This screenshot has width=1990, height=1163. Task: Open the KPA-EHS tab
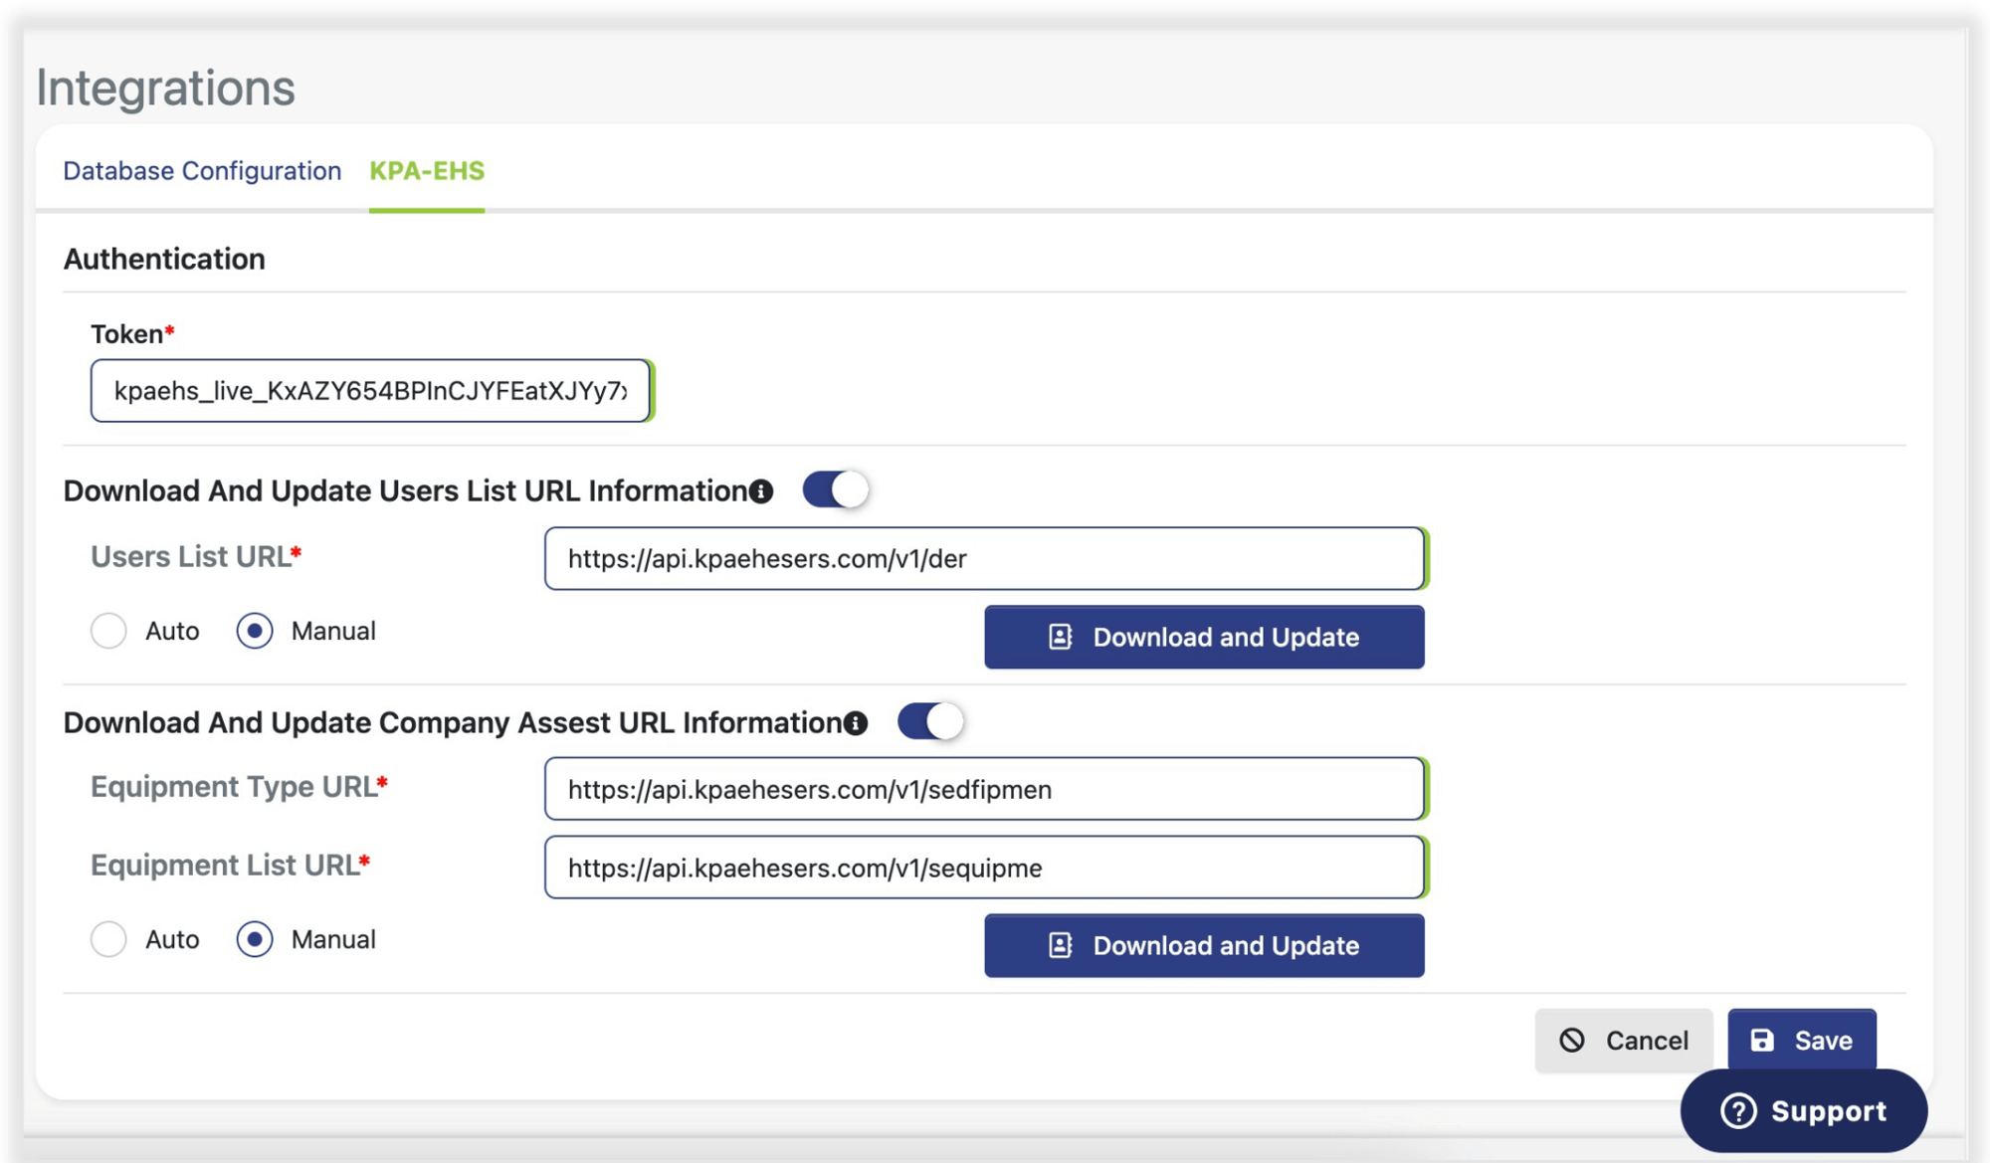(x=427, y=171)
